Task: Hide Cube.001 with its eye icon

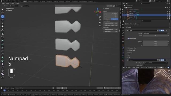Action: [168, 13]
